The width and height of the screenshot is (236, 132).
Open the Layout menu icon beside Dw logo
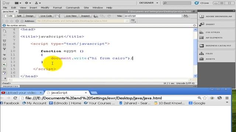click(18, 3)
